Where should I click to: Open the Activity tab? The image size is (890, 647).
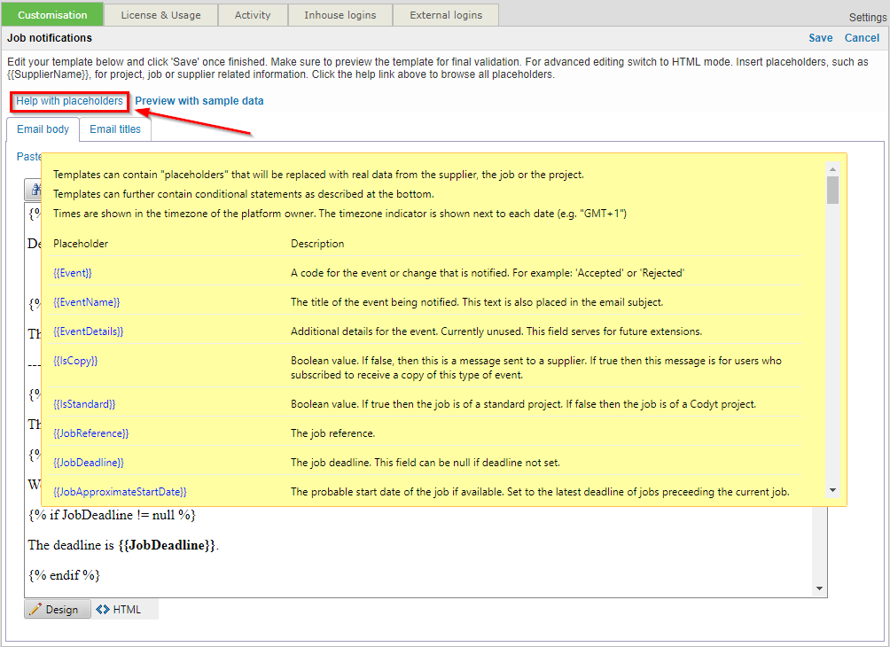click(x=253, y=14)
